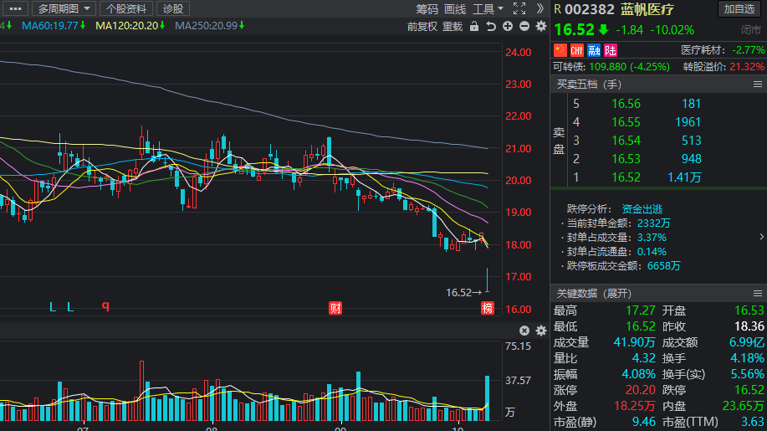Click MA120:20.20 indicator label
767x431 pixels.
pyautogui.click(x=130, y=26)
